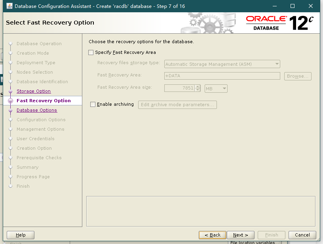Click Edit archive mode parameters button
The height and width of the screenshot is (244, 323).
[177, 105]
